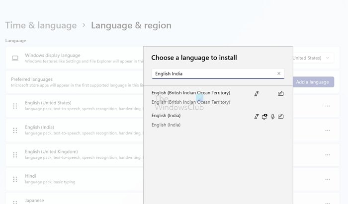Image resolution: width=348 pixels, height=204 pixels.
Task: Select English (India) from search results
Action: point(166,116)
